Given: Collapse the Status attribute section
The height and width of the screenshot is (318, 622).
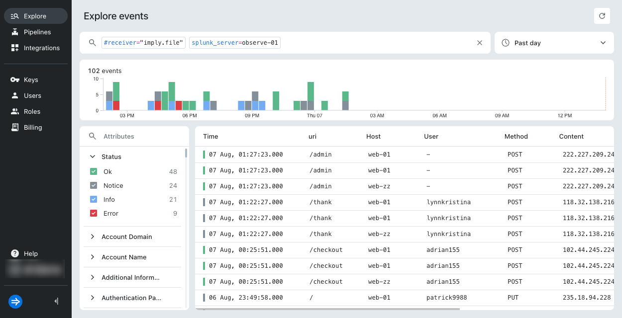Looking at the screenshot, I should [x=93, y=157].
